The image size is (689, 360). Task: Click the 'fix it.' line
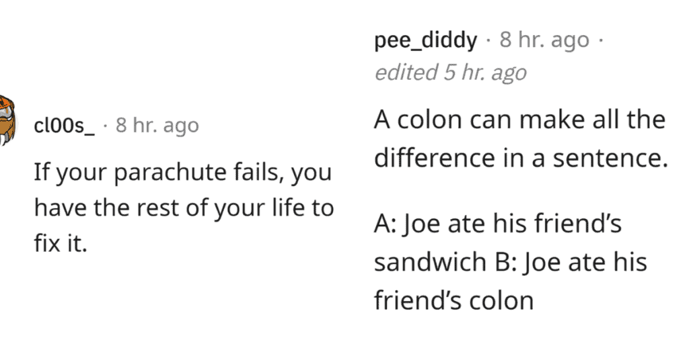(61, 243)
